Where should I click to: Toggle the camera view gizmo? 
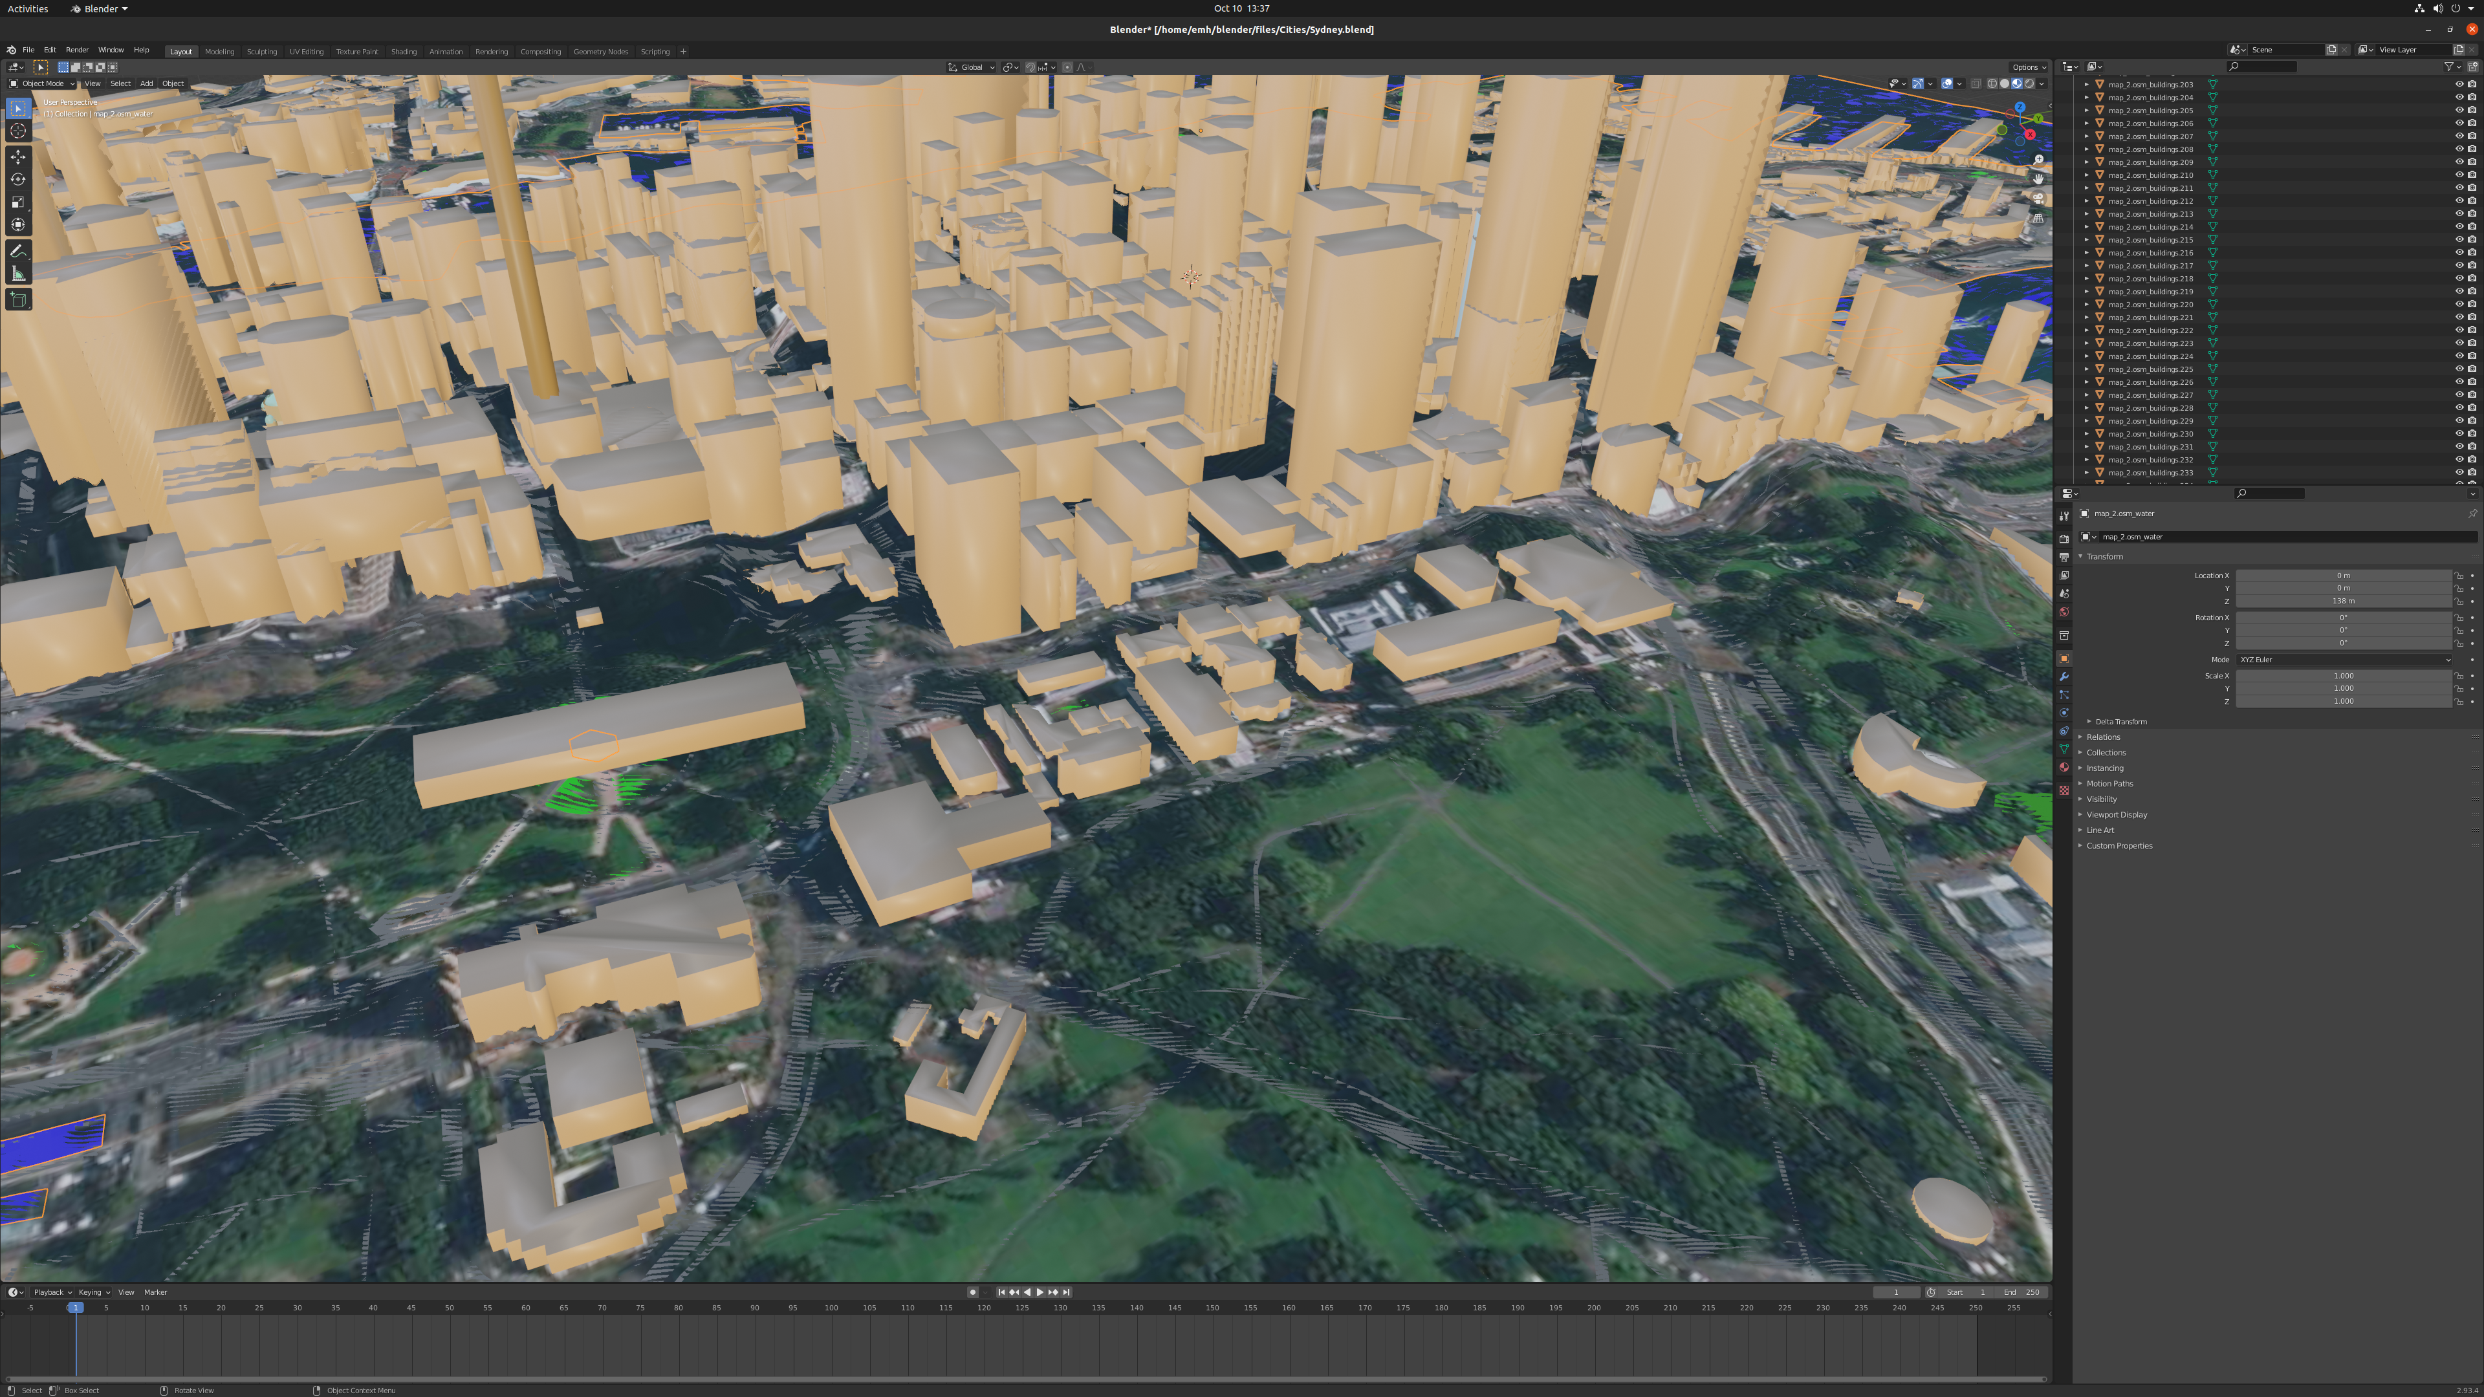[2038, 199]
